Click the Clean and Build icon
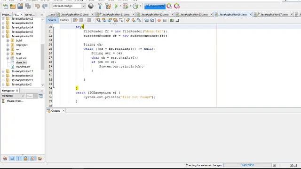 point(108,6)
